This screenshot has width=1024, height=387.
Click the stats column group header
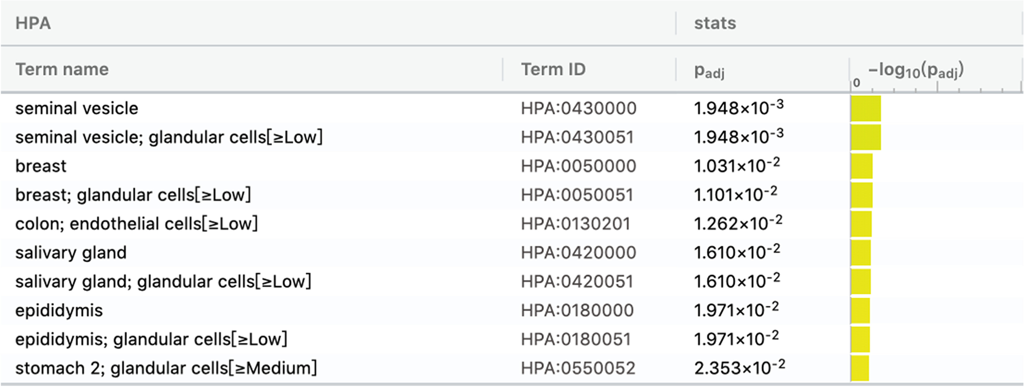tap(715, 23)
